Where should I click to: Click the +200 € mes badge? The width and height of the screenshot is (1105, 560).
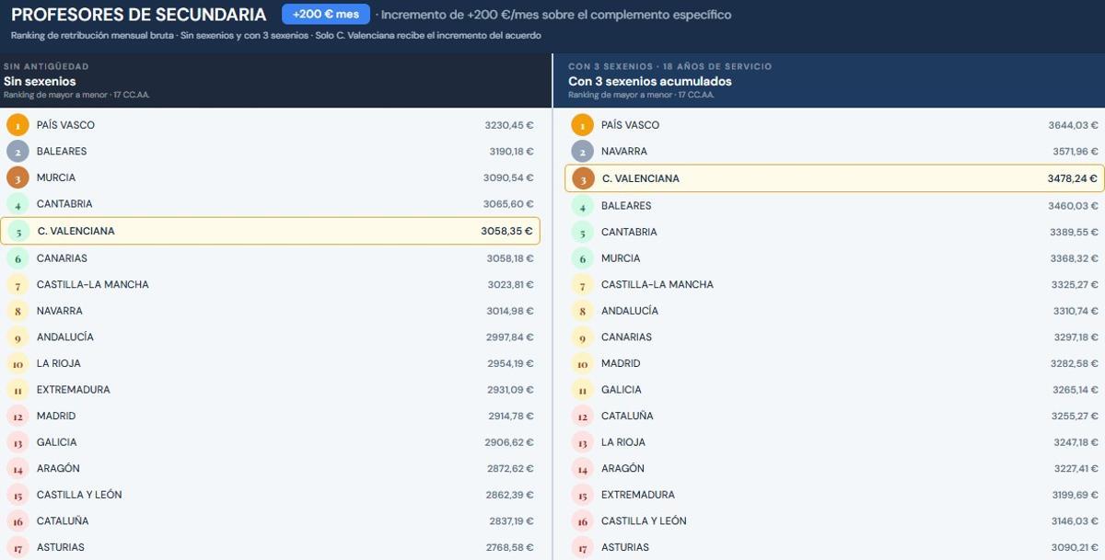(326, 15)
